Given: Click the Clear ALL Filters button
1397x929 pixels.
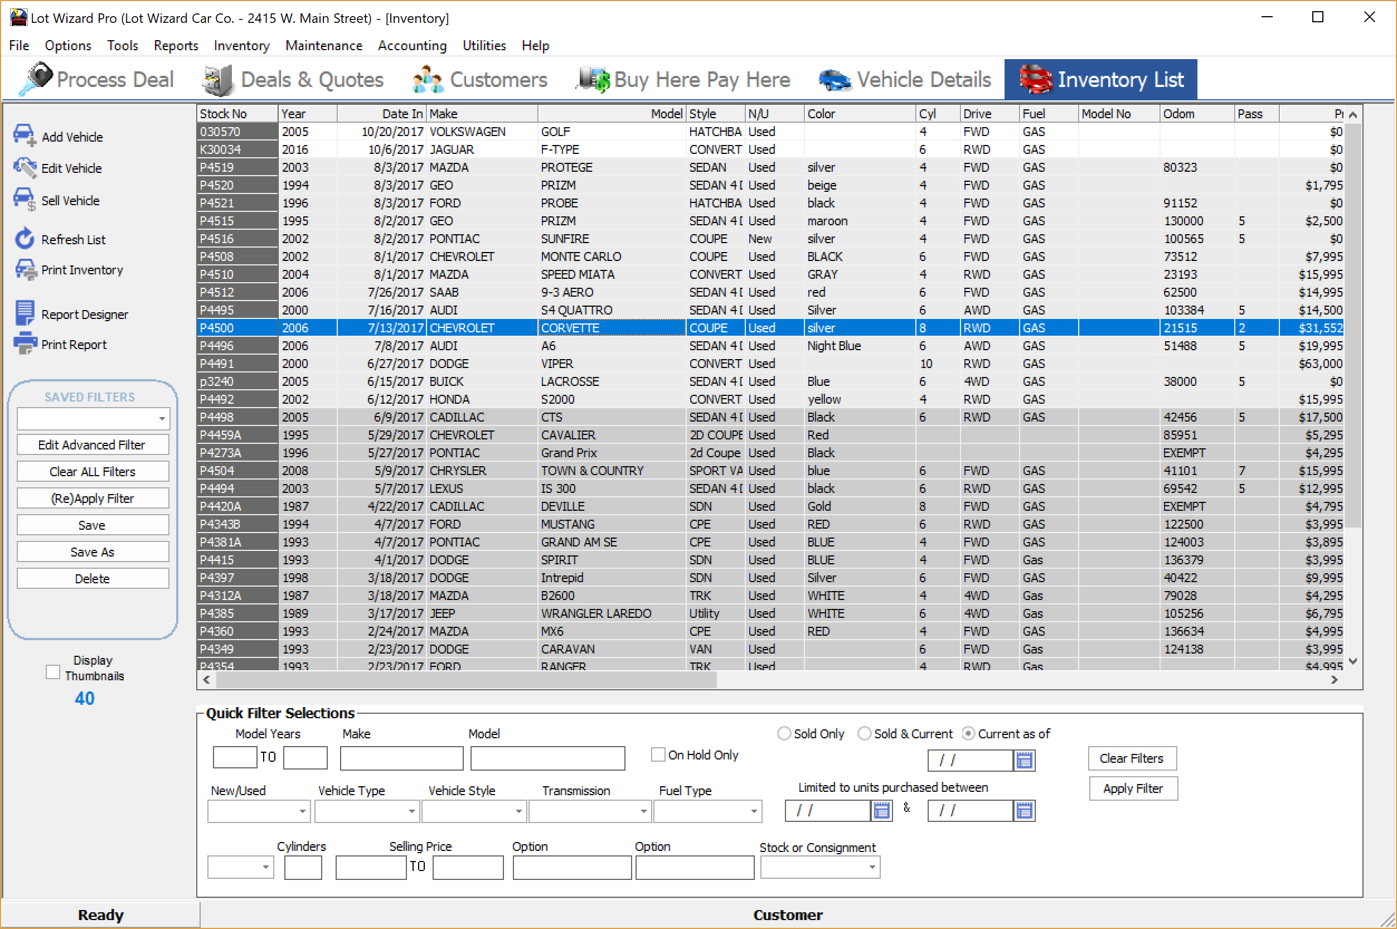Looking at the screenshot, I should tap(93, 471).
